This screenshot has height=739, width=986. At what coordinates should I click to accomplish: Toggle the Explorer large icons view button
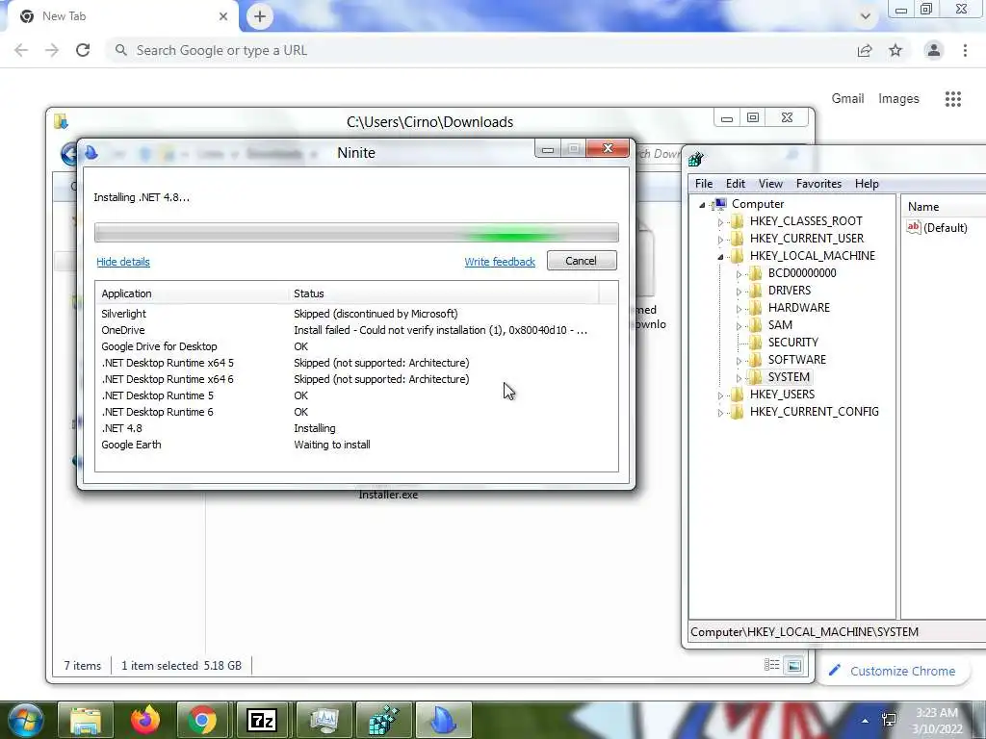[x=794, y=666]
